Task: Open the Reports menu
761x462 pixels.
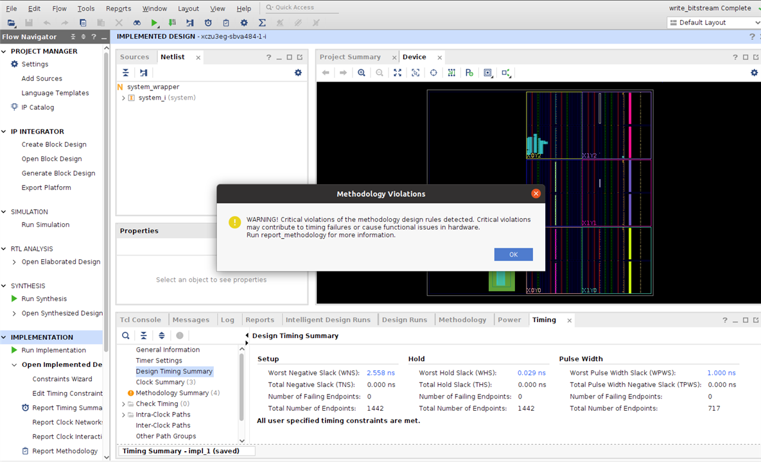Action: (118, 9)
